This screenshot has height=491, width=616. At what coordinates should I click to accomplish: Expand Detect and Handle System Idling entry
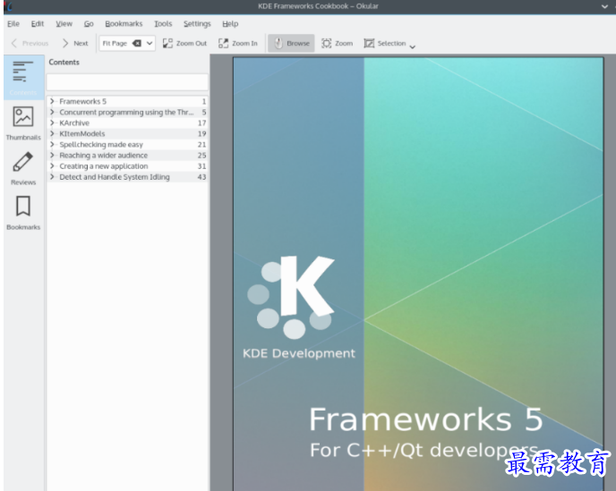point(52,176)
